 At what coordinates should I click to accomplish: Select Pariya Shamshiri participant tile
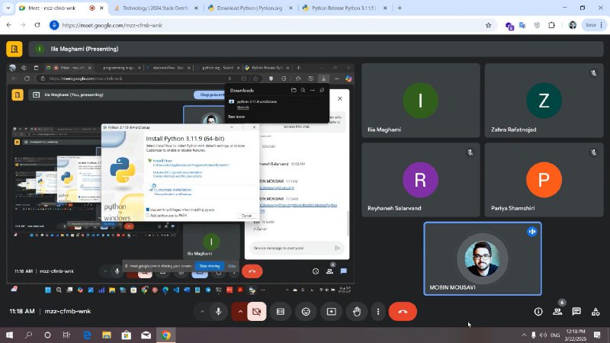(544, 180)
